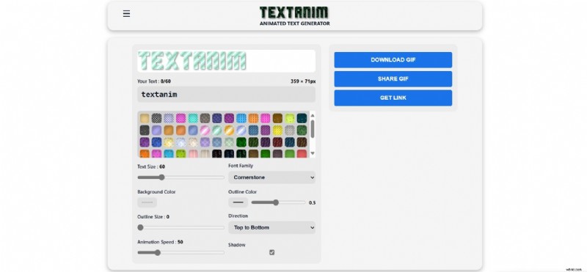Screen dimensions: 587x272
Task: Click the Share GIF button
Action: pyautogui.click(x=393, y=79)
